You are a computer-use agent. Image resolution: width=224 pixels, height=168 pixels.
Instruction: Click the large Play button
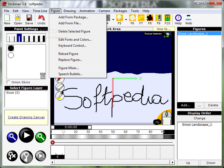26,135
